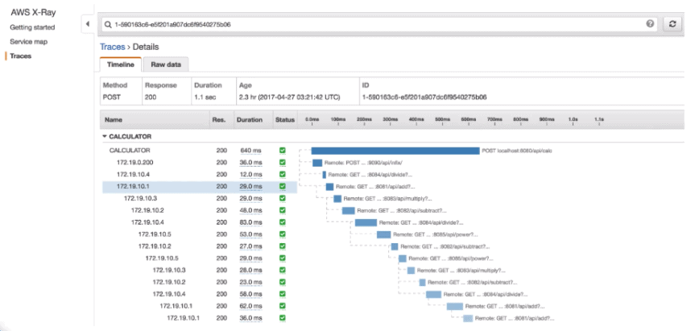Open Traces breadcrumb link
Image resolution: width=699 pixels, height=331 pixels.
click(x=112, y=48)
